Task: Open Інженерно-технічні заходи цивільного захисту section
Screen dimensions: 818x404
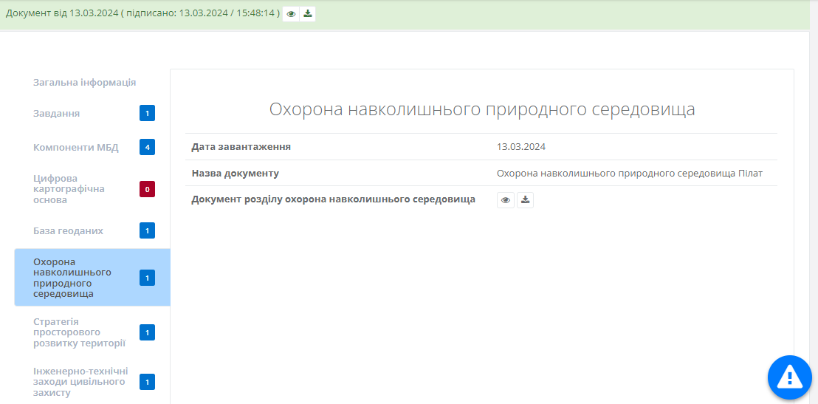Action: tap(80, 382)
